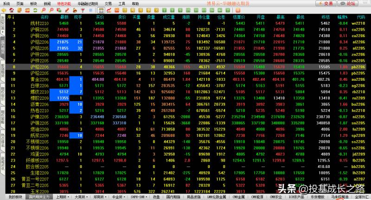Image resolution: width=371 pixels, height=200 pixels.
Task: Click the overlapping windows toolbar icon
Action: (59, 10)
